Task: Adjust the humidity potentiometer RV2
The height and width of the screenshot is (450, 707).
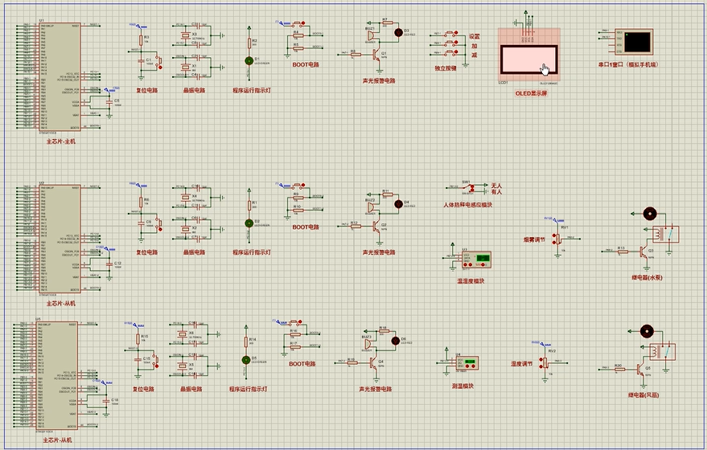Action: (543, 363)
